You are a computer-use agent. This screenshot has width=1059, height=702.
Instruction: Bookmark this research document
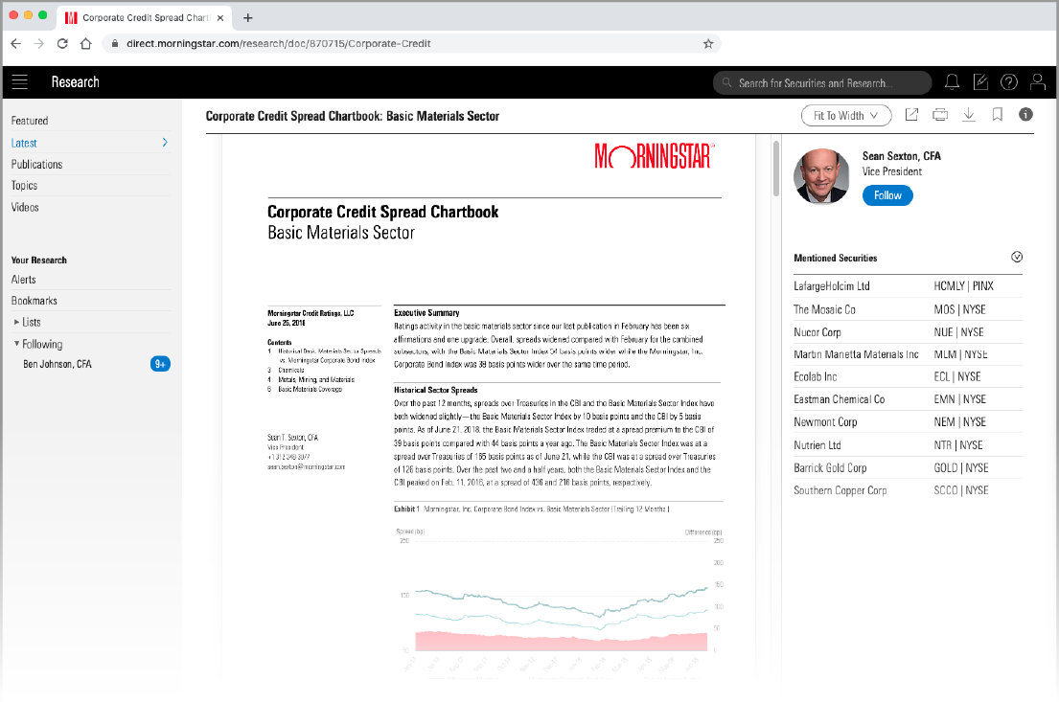[998, 115]
